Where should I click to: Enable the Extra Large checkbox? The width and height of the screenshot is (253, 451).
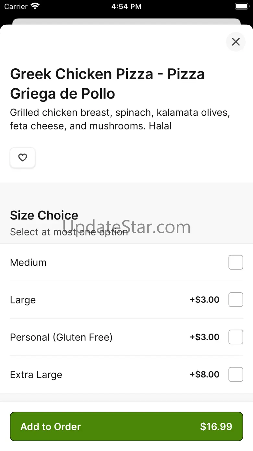pyautogui.click(x=236, y=375)
